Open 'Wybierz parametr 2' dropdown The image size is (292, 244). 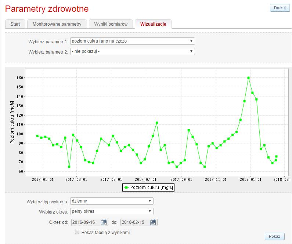tap(132, 51)
